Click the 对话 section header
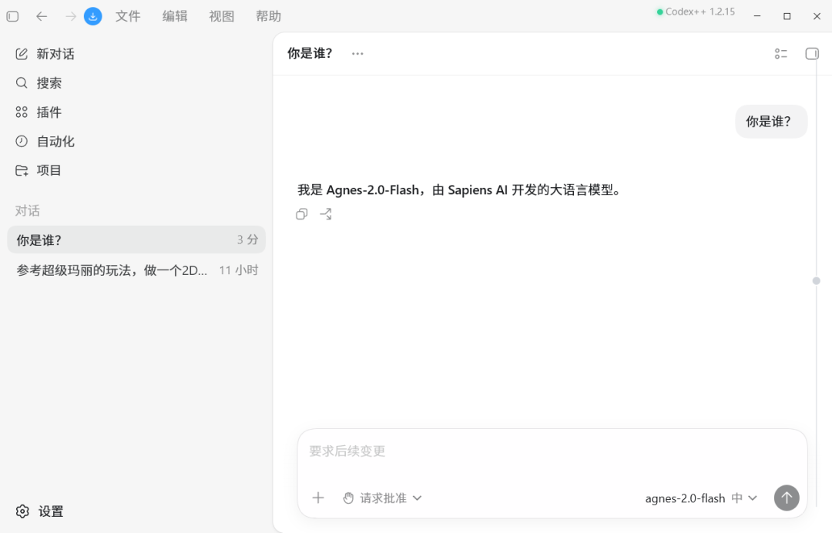Viewport: 832px width, 533px height. [28, 211]
